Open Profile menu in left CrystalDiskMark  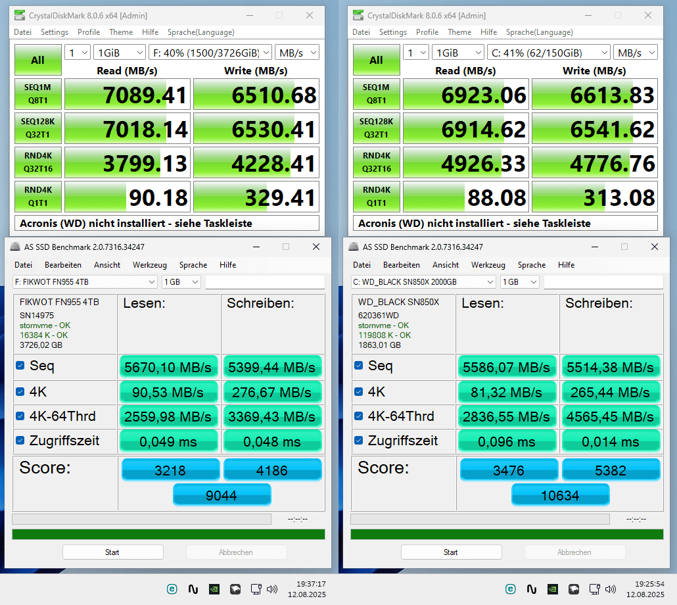coord(89,32)
